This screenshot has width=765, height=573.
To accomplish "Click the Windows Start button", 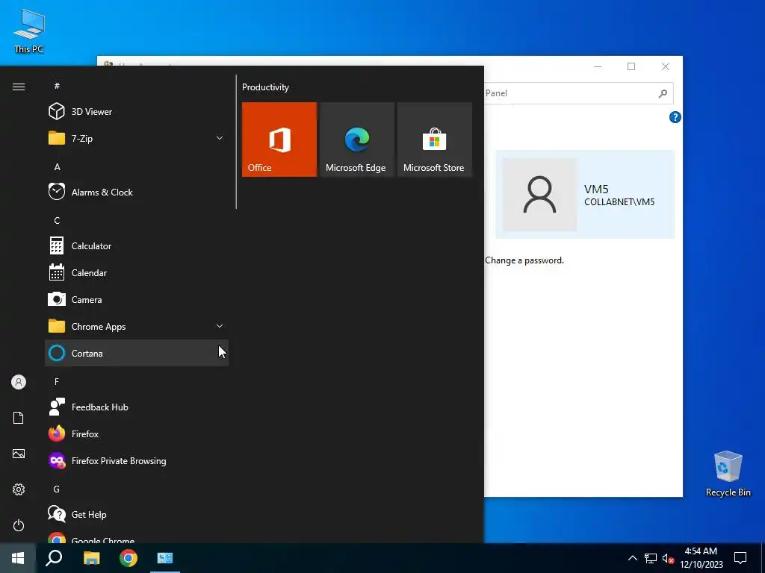I will (18, 558).
